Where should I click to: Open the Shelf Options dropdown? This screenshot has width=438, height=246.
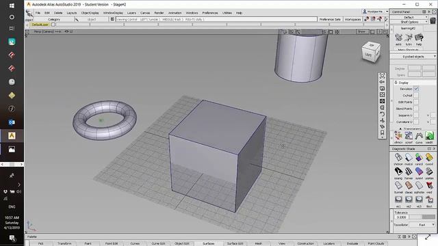(409, 22)
